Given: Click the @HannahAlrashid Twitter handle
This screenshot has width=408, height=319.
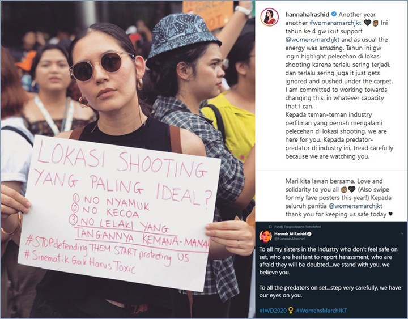Looking at the screenshot, I should coord(290,239).
